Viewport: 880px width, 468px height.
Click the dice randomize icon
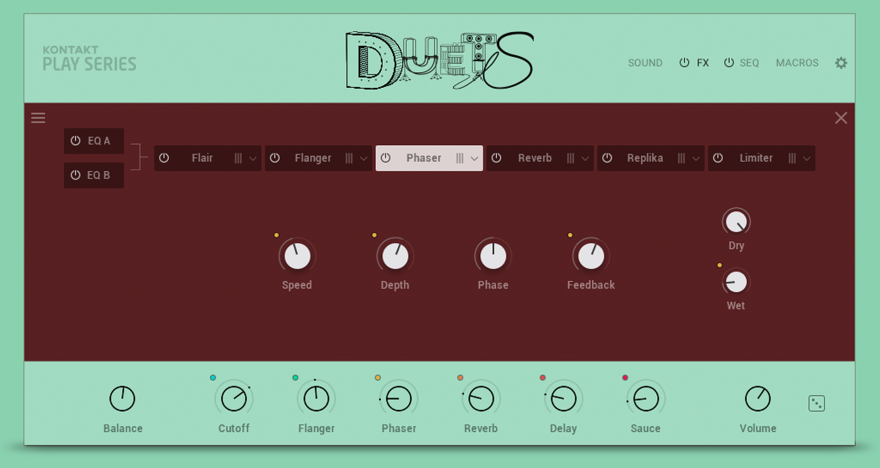(x=817, y=403)
